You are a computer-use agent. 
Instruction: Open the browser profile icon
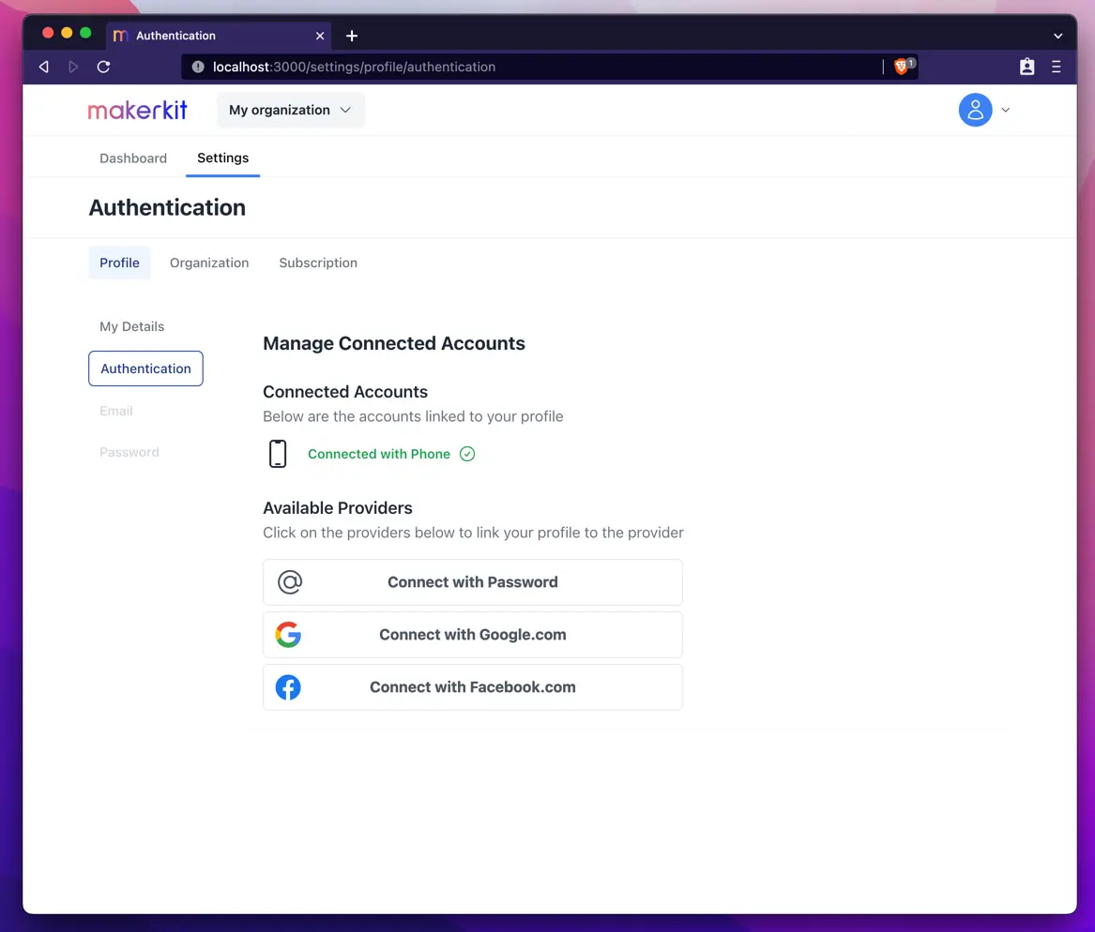(1027, 67)
